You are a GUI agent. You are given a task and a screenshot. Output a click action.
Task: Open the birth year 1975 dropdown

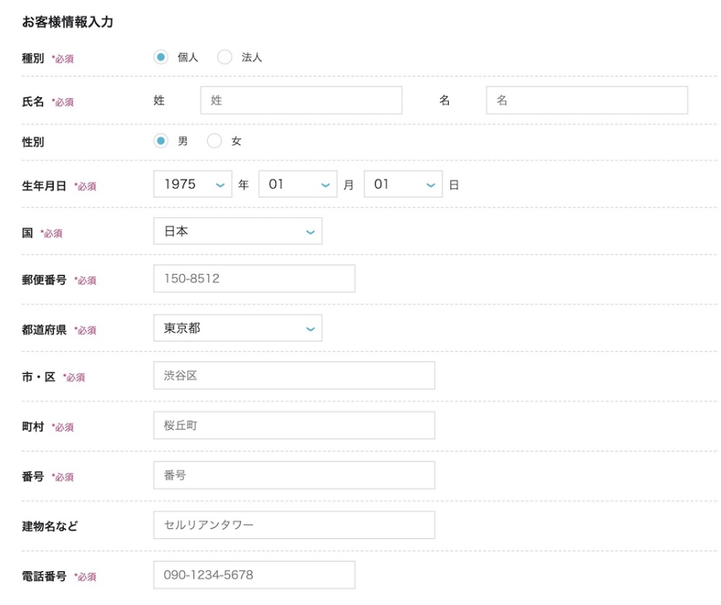[193, 184]
